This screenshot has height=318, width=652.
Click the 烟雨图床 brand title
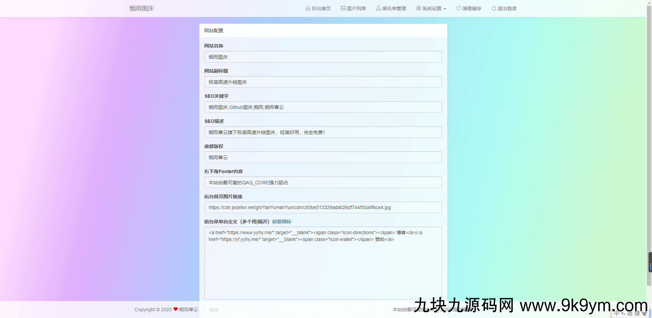click(142, 8)
